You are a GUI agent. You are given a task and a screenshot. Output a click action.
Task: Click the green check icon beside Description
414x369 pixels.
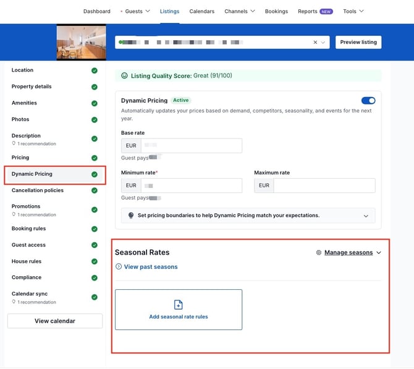(x=95, y=138)
